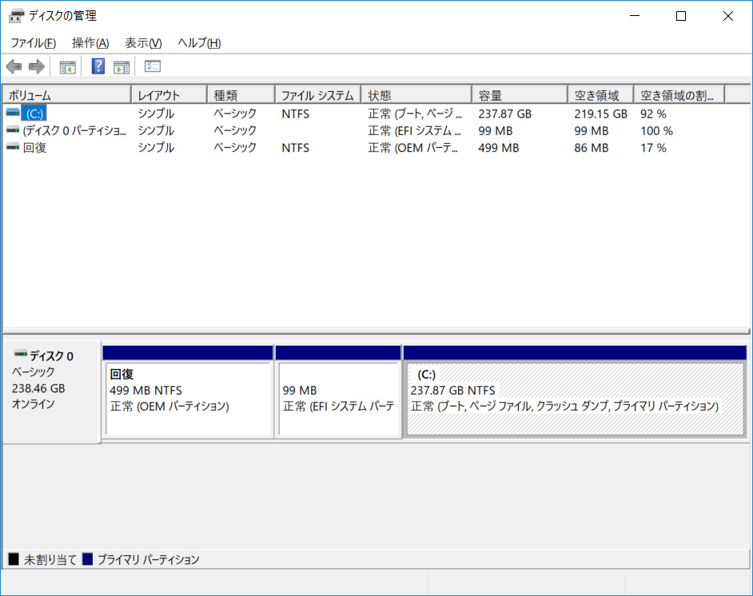The width and height of the screenshot is (753, 596).
Task: Toggle the action pane toolbar button
Action: pos(122,66)
